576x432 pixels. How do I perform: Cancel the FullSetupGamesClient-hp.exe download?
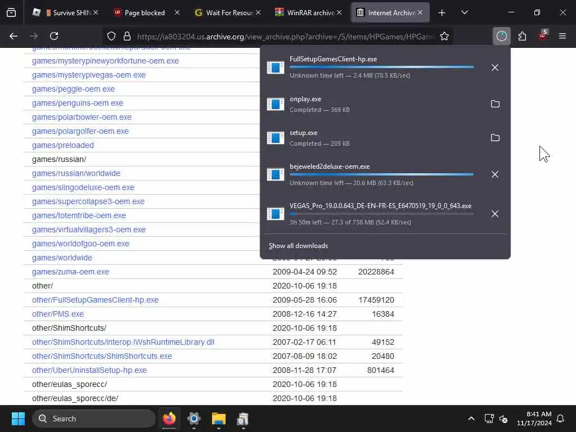[x=495, y=67]
